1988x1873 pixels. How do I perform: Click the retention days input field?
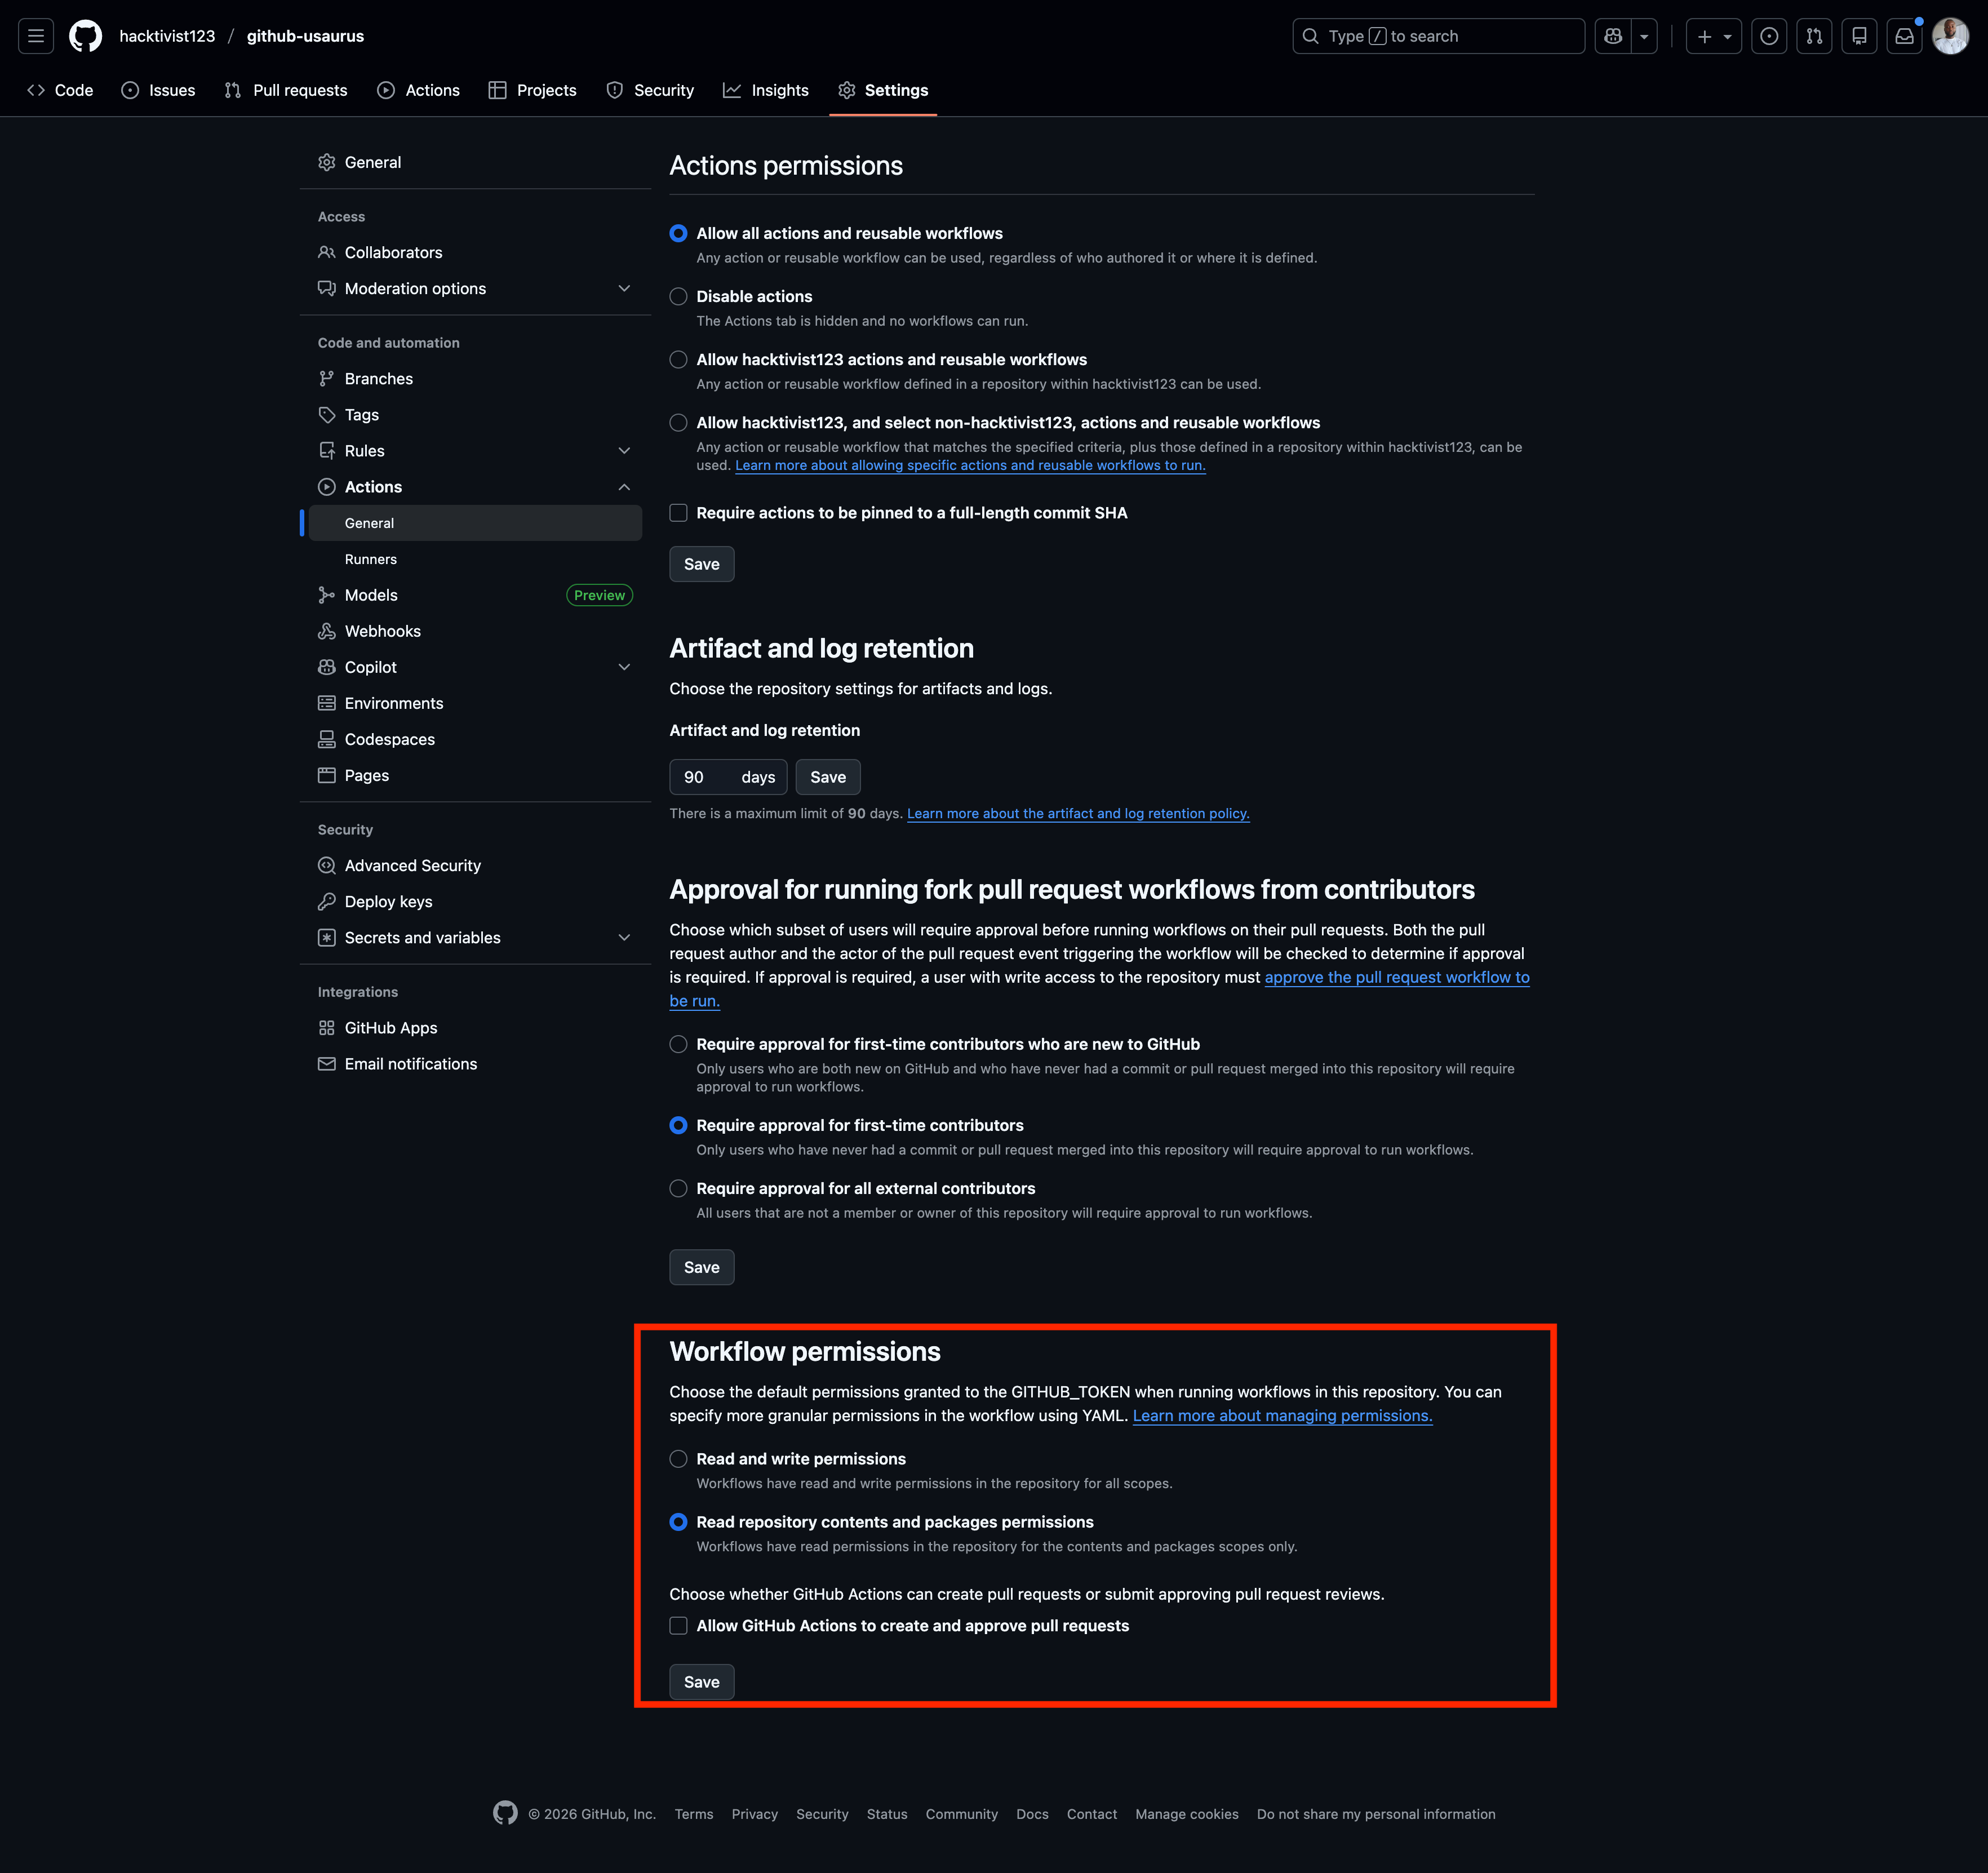(x=728, y=777)
